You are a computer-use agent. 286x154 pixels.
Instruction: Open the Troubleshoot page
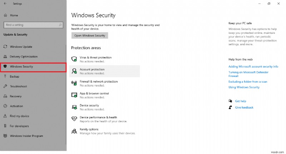[x=19, y=86]
